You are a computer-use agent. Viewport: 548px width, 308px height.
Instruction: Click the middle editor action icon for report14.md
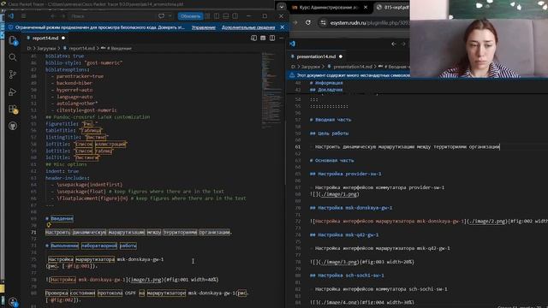click(x=263, y=38)
